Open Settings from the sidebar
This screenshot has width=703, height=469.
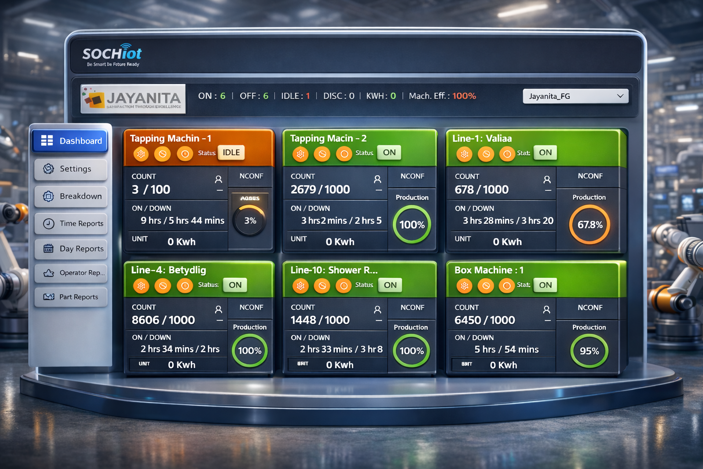(49, 169)
